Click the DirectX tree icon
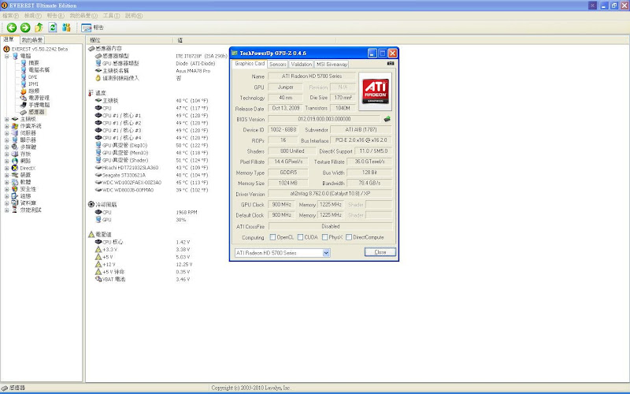 click(x=15, y=168)
